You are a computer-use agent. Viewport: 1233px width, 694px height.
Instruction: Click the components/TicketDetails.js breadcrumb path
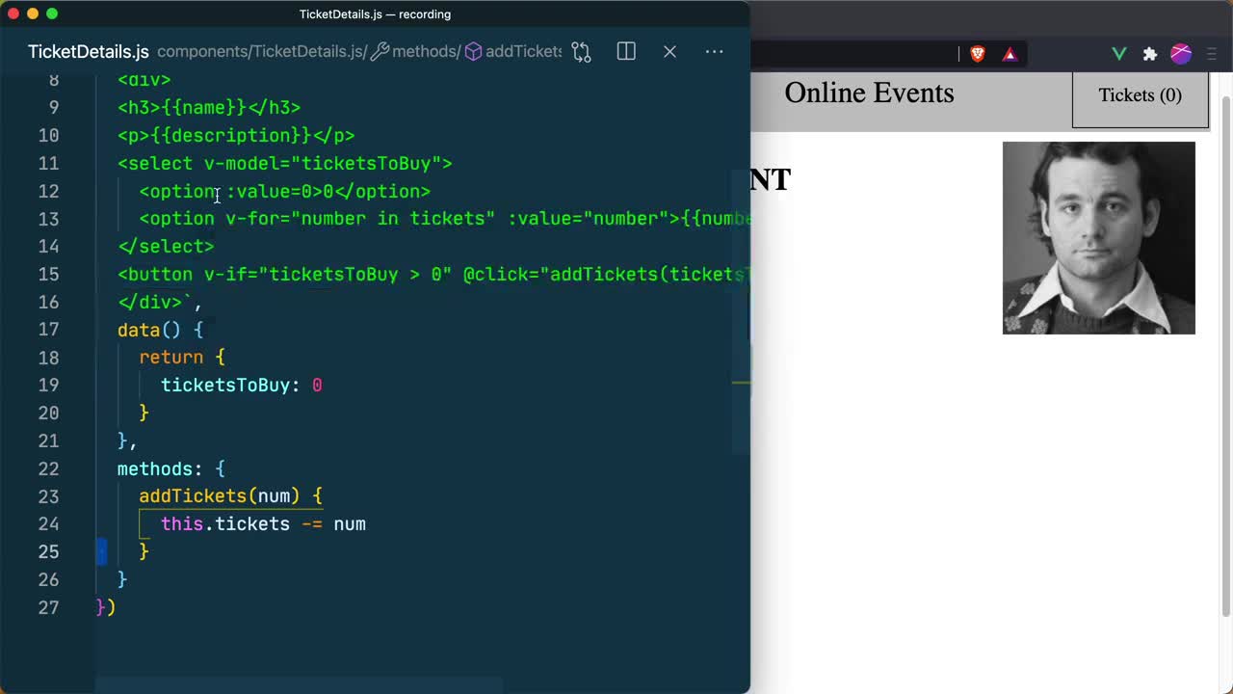[x=260, y=52]
